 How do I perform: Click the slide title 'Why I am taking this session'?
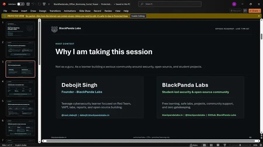[x=104, y=52]
